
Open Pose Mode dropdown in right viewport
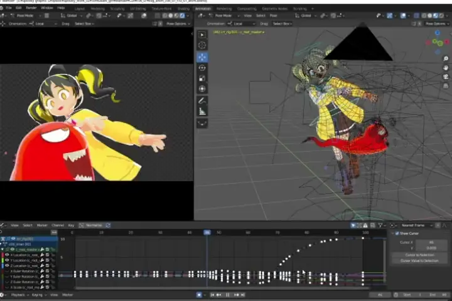[x=225, y=16]
